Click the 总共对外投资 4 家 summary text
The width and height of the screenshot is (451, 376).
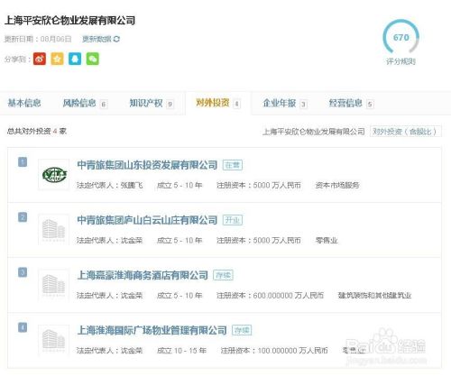point(37,132)
